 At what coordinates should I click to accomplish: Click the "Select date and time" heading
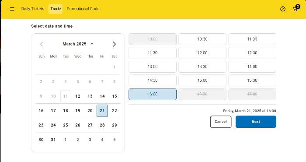tap(52, 26)
